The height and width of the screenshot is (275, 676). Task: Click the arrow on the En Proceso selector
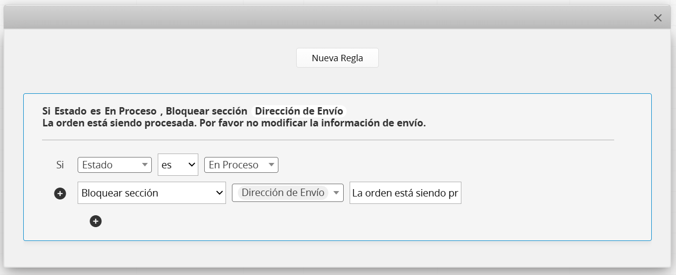271,165
